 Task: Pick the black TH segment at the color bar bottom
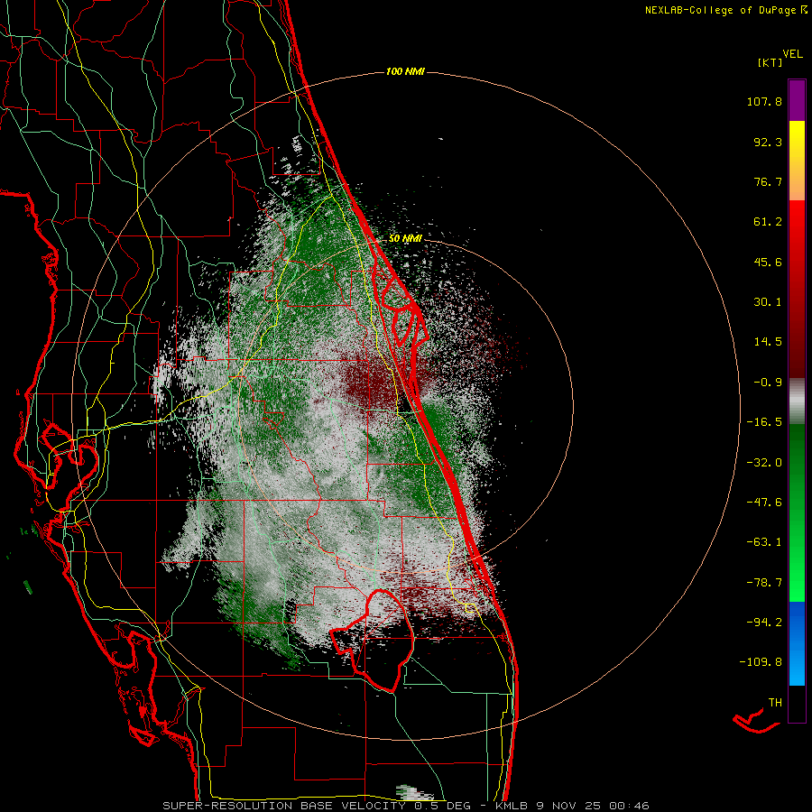pyautogui.click(x=797, y=703)
